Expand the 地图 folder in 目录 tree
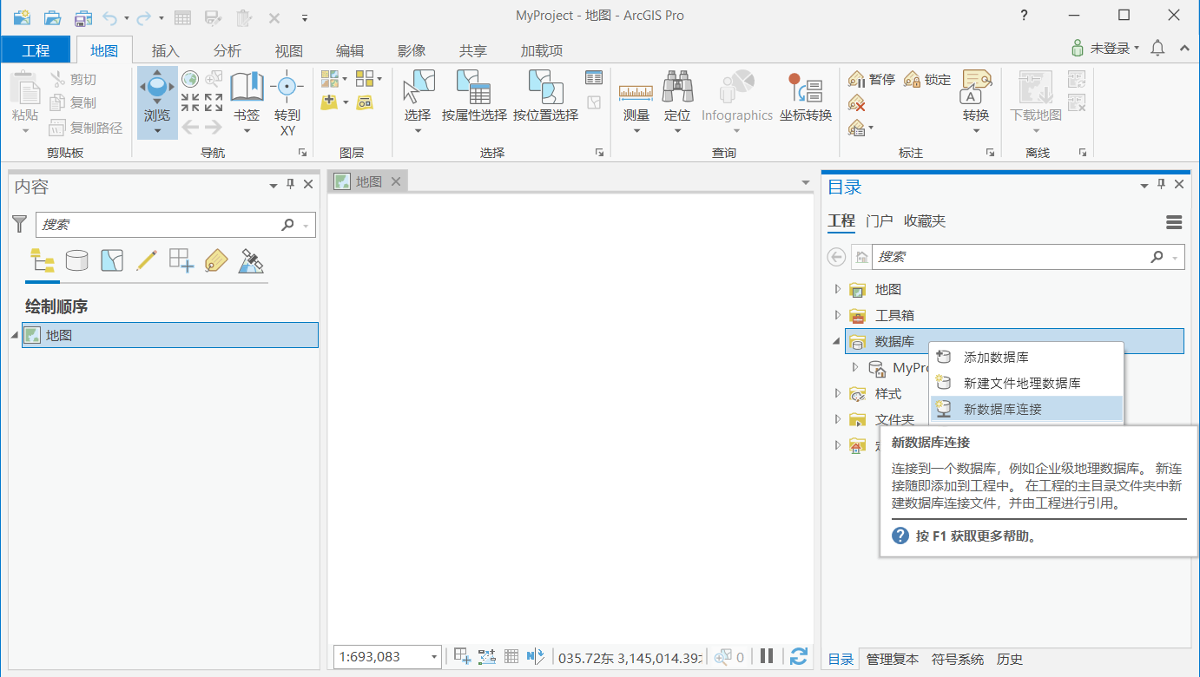The height and width of the screenshot is (677, 1200). click(837, 289)
